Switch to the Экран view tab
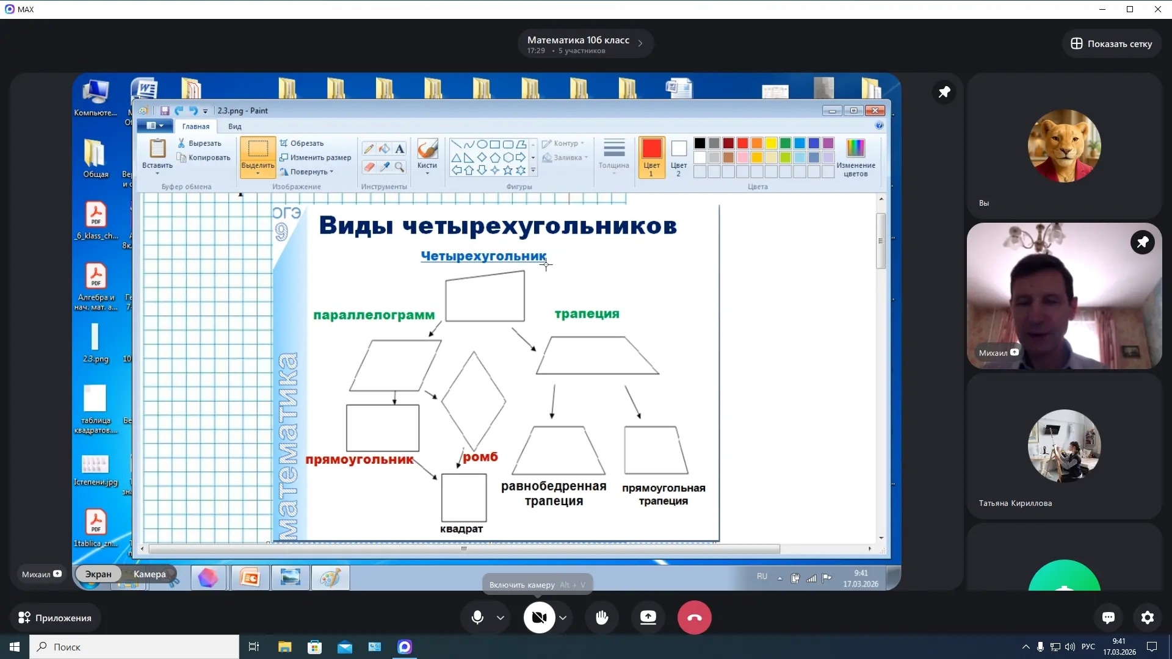Image resolution: width=1172 pixels, height=659 pixels. [98, 574]
